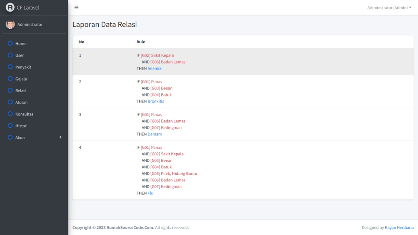418x235 pixels.
Task: Click [G06] Badan Lemas in rule 4
Action: (x=168, y=180)
